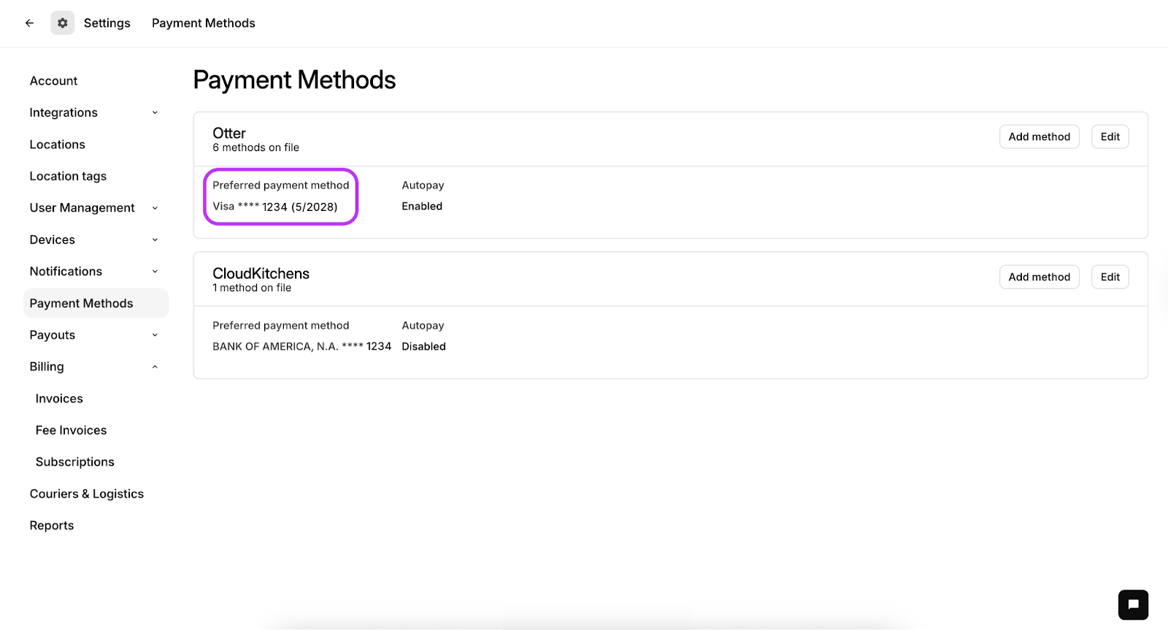Click Add method for CloudKitchens
This screenshot has height=630, width=1168.
tap(1039, 277)
